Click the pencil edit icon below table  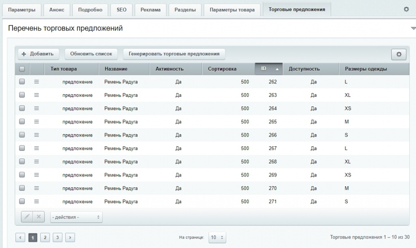pos(27,217)
